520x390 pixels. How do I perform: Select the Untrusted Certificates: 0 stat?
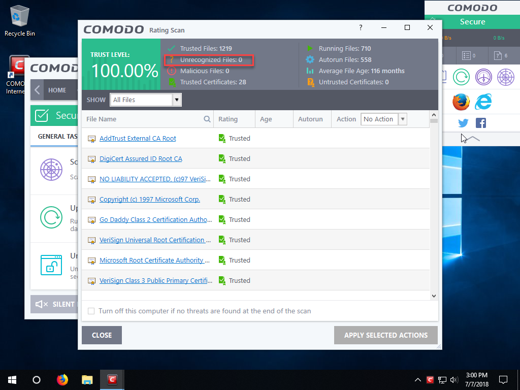(x=353, y=82)
